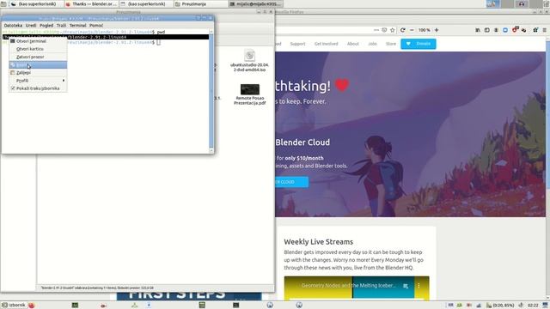Screen dimensions: 550x309
Task: Open the Pomoć menu in terminal
Action: pyautogui.click(x=96, y=26)
